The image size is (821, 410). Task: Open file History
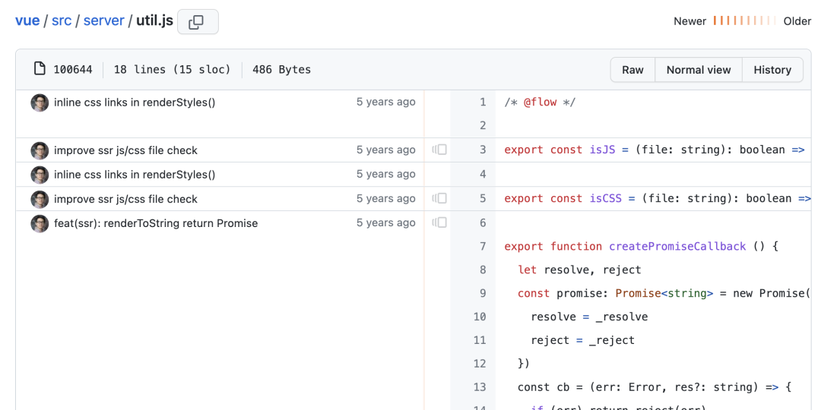pyautogui.click(x=772, y=70)
